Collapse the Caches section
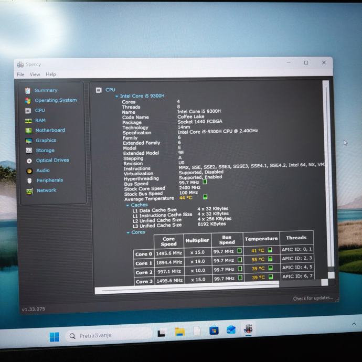362x362 pixels. click(x=127, y=205)
